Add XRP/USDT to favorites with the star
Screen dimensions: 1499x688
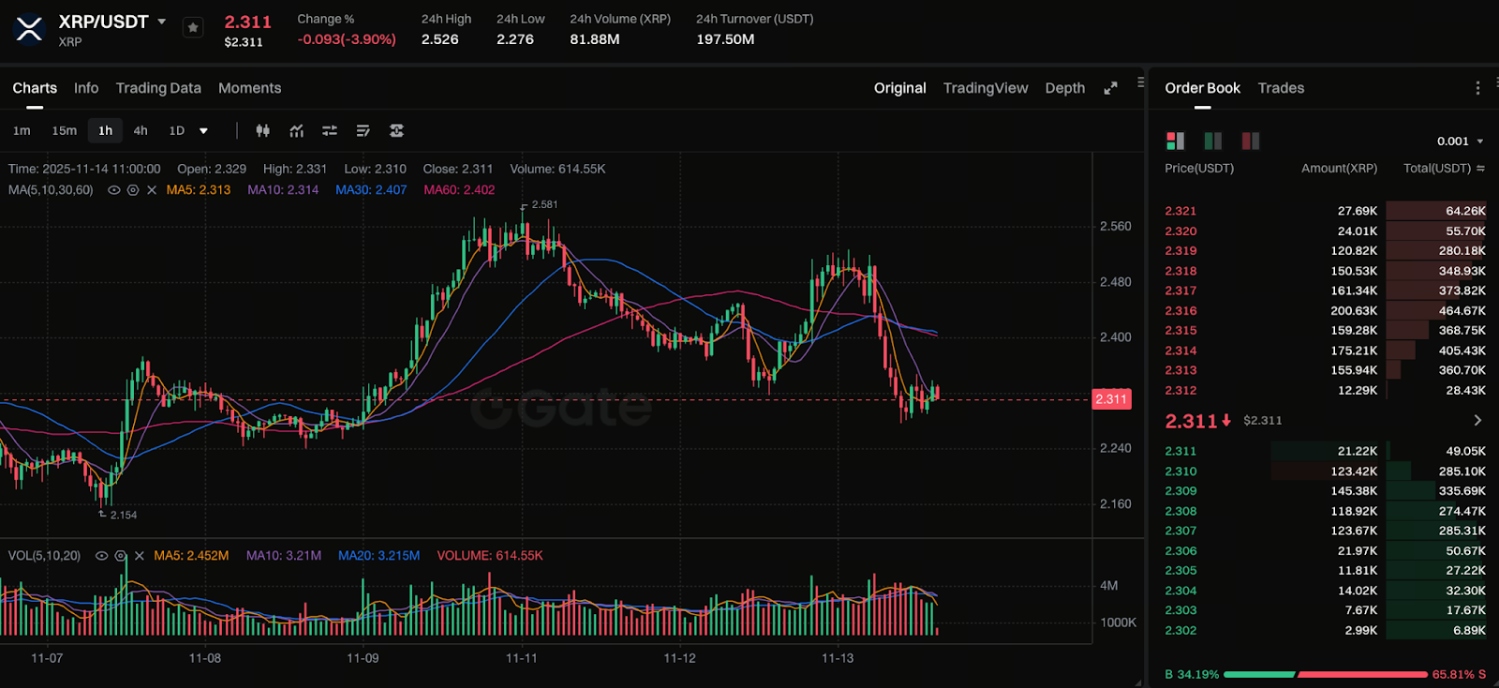tap(193, 28)
